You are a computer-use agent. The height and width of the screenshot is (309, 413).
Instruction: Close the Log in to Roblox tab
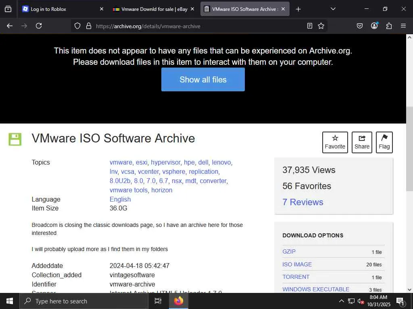[x=102, y=9]
